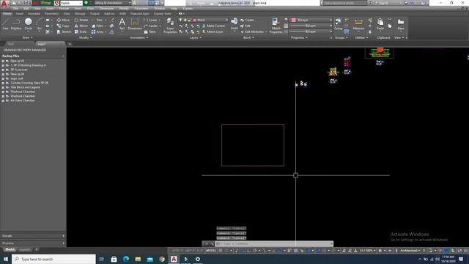
Task: Open Architectural units dropdown in status bar
Action: tap(410, 250)
